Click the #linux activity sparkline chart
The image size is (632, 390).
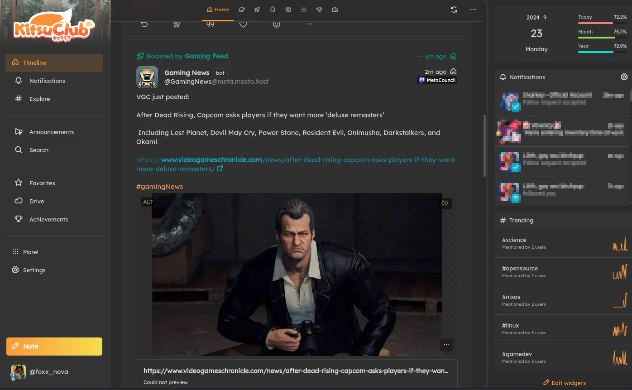click(x=620, y=329)
